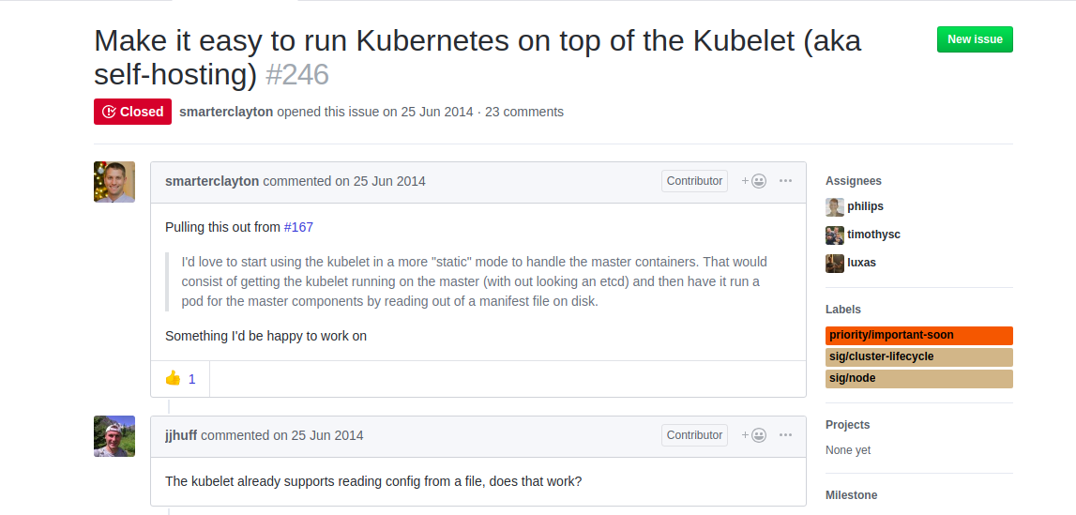Click luxas assignee avatar icon

[835, 263]
